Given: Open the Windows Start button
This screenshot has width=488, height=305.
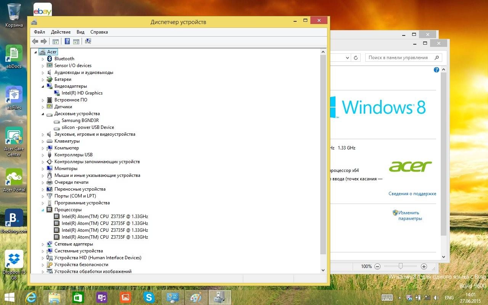Looking at the screenshot, I should pos(9,297).
